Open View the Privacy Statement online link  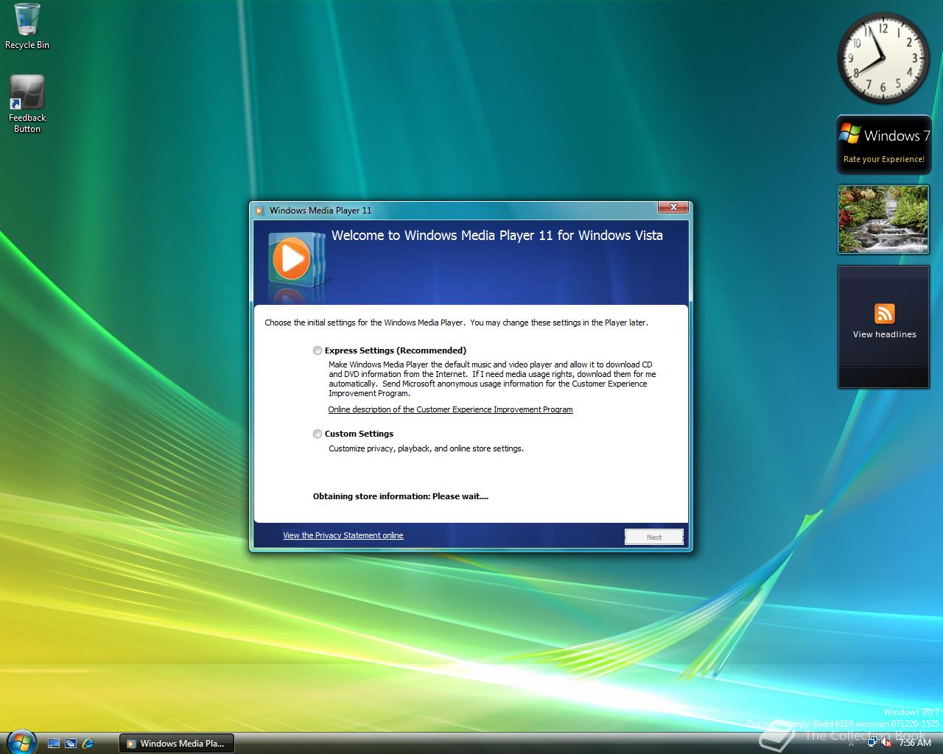coord(343,535)
